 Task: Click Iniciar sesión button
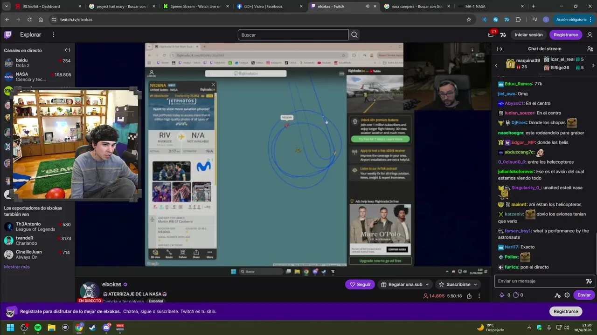[x=528, y=35]
